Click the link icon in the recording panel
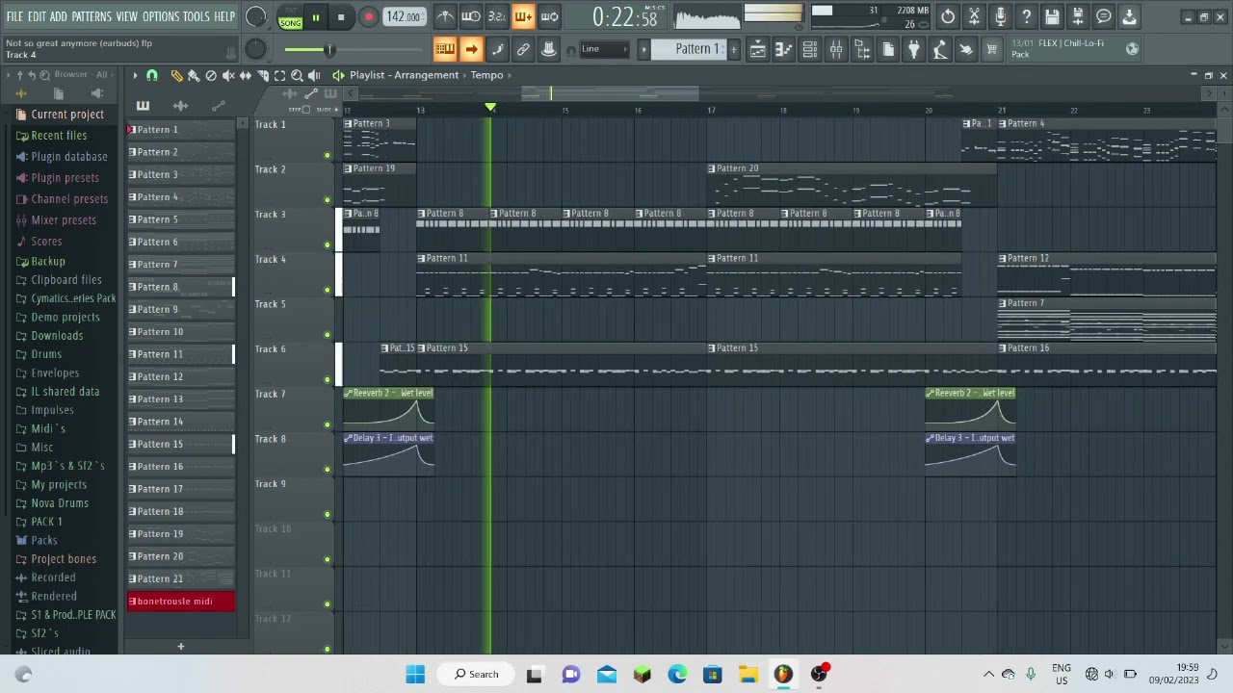Screen dimensions: 1233x693 click(x=523, y=49)
